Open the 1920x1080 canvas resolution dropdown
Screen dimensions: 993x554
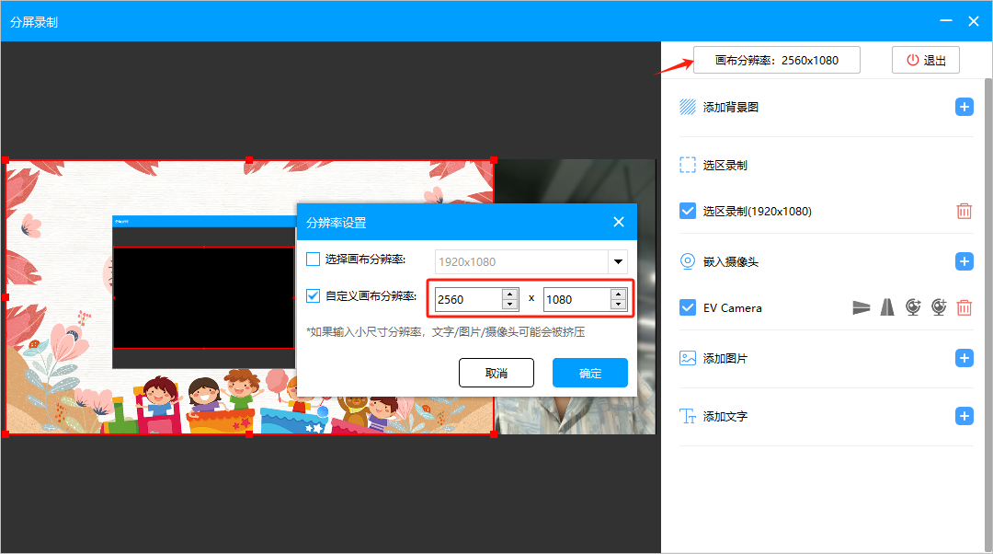tap(618, 261)
